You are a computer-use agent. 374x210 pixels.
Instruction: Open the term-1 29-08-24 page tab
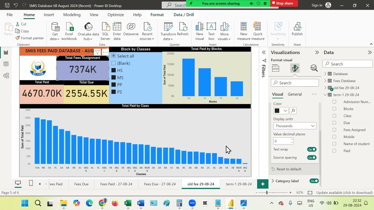coord(239,184)
